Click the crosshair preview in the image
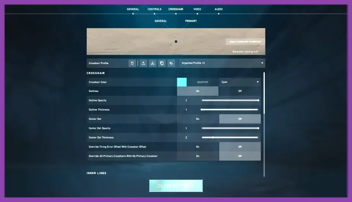 pyautogui.click(x=176, y=42)
